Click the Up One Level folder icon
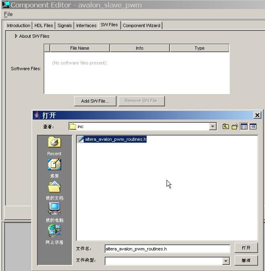The height and width of the screenshot is (271, 265). pos(226,126)
